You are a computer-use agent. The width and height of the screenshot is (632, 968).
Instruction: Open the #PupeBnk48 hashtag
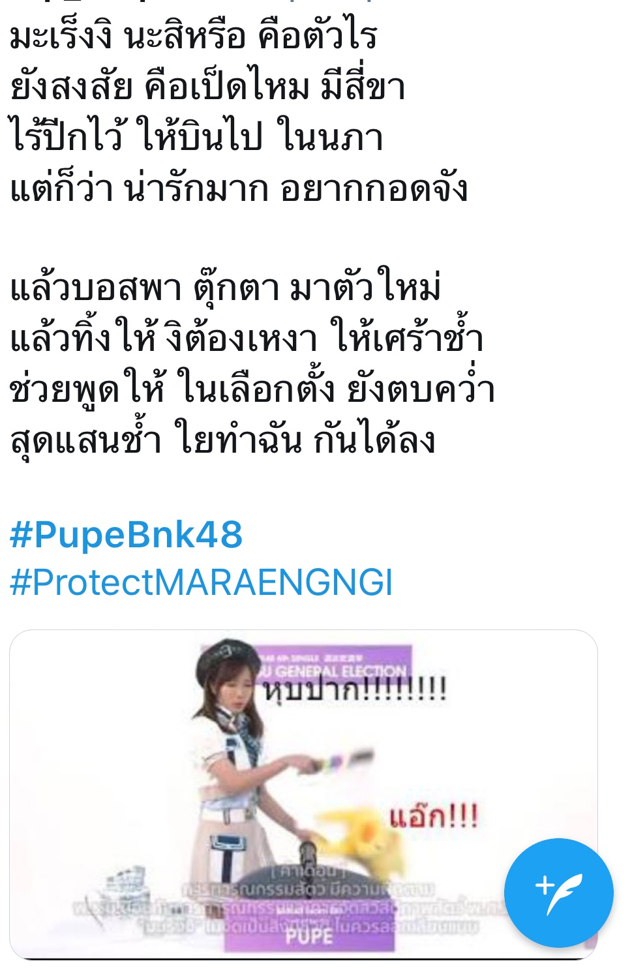click(x=126, y=535)
